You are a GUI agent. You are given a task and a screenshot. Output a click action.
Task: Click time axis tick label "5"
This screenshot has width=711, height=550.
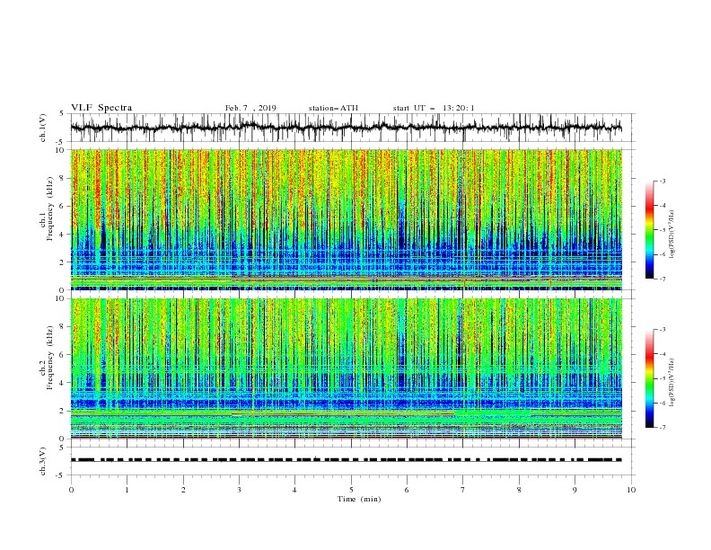tap(351, 490)
